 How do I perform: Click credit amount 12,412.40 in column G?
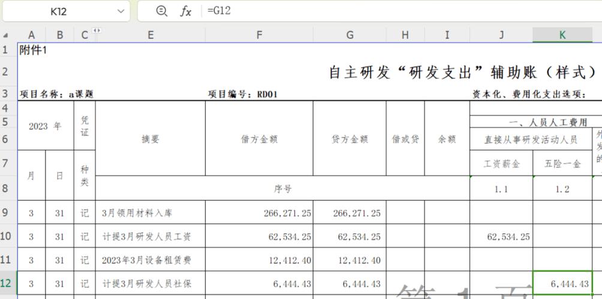tap(350, 260)
